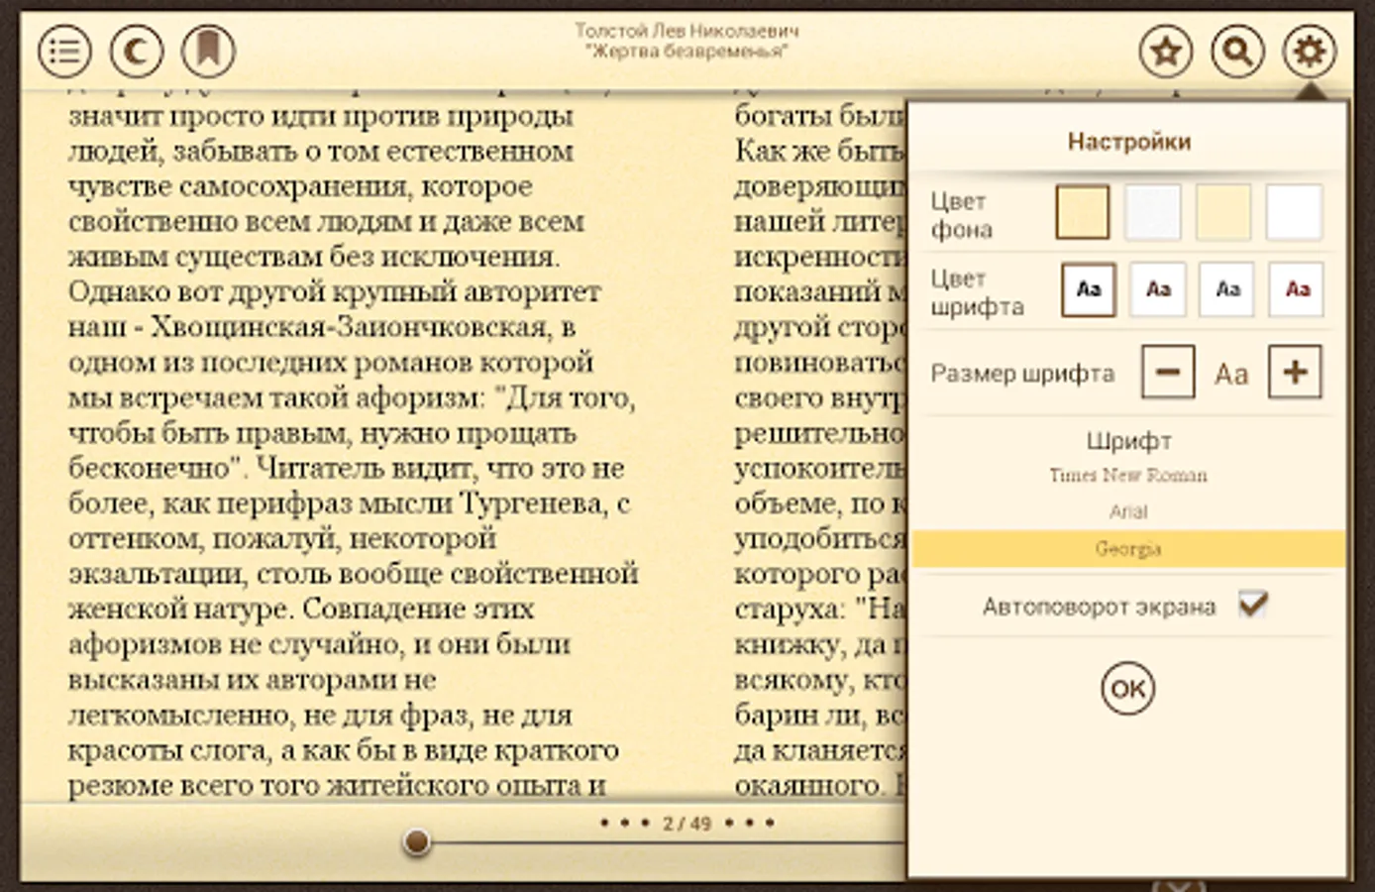
Task: Click the page indicator 2 / 49
Action: coord(687,823)
